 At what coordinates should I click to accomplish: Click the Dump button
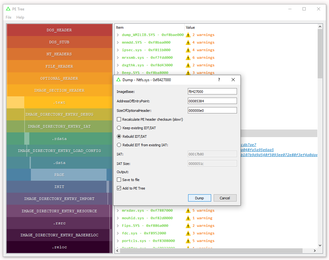(199, 198)
